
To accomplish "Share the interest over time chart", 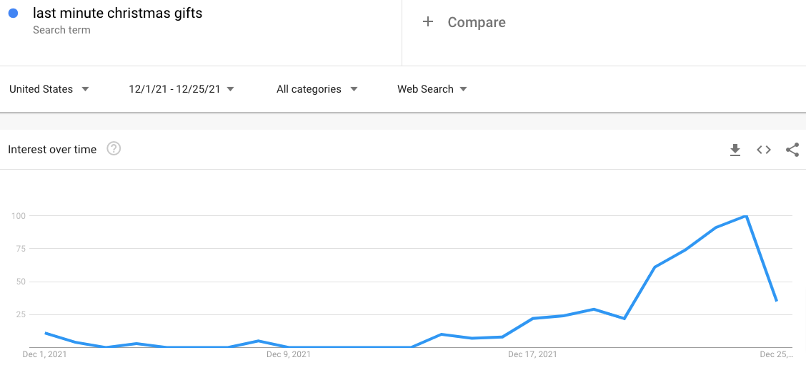I will click(792, 150).
